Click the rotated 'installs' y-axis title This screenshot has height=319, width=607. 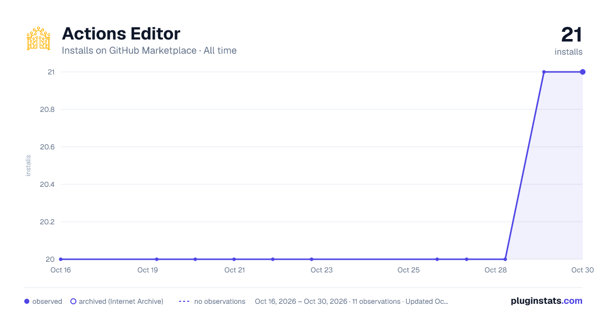[28, 166]
